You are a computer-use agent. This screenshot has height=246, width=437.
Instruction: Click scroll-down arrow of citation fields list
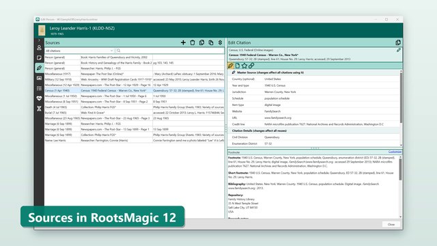click(x=401, y=145)
